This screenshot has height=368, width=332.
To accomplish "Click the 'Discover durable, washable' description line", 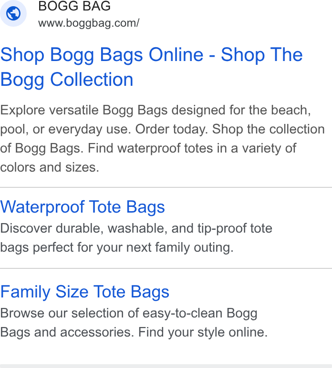I will pos(136,228).
